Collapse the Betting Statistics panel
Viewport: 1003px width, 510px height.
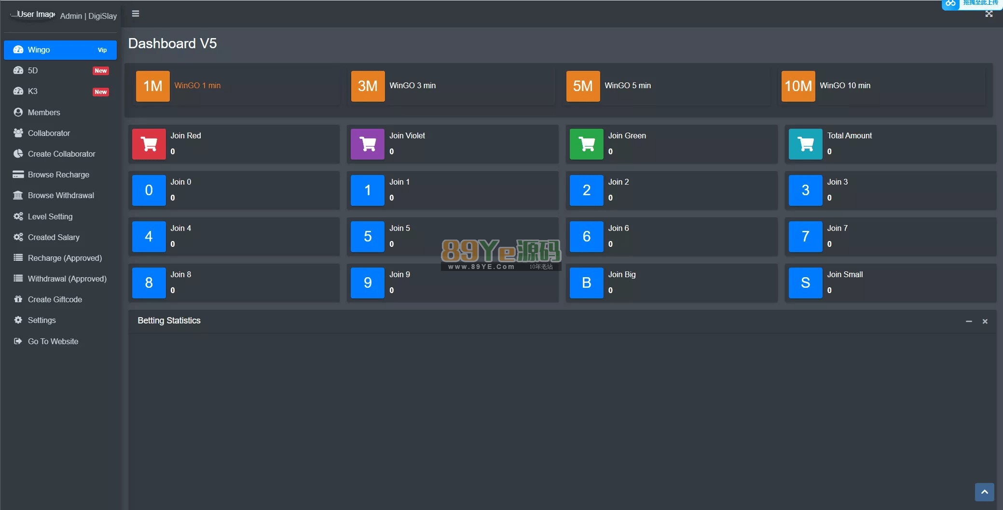[x=969, y=321]
